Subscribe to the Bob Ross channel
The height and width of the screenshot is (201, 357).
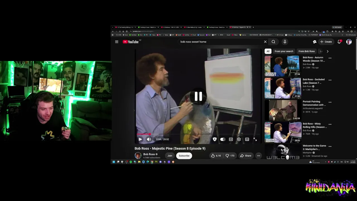(184, 156)
